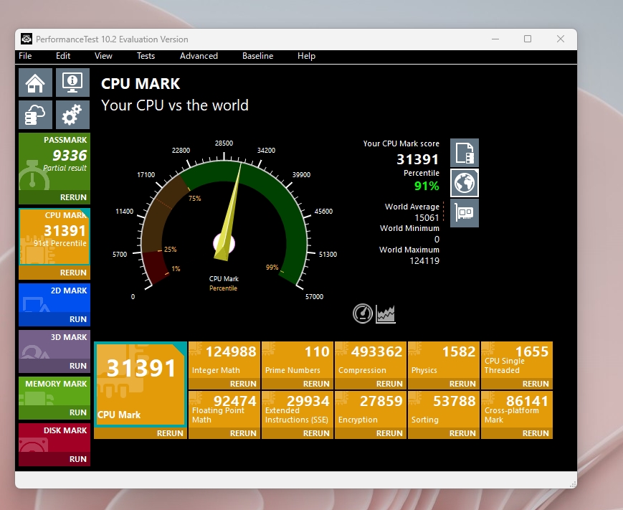Image resolution: width=623 pixels, height=510 pixels.
Task: Select the 3D Mark tile
Action: [x=54, y=344]
